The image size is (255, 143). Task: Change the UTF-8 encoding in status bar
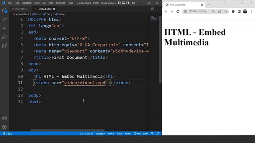coord(111,133)
